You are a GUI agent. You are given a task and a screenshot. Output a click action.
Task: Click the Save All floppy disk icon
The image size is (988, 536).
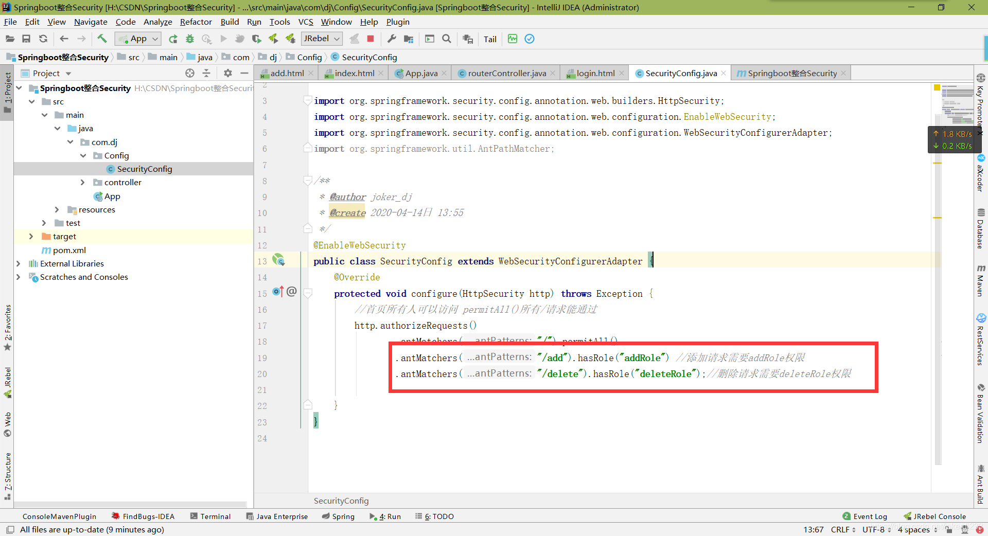click(26, 39)
